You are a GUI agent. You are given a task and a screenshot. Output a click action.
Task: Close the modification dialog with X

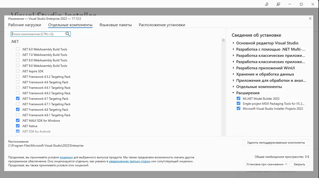point(310,18)
